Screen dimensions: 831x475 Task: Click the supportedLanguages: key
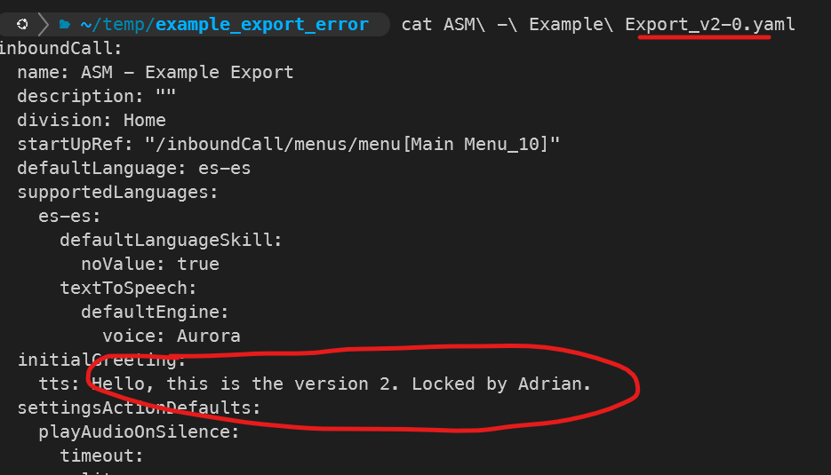[117, 192]
